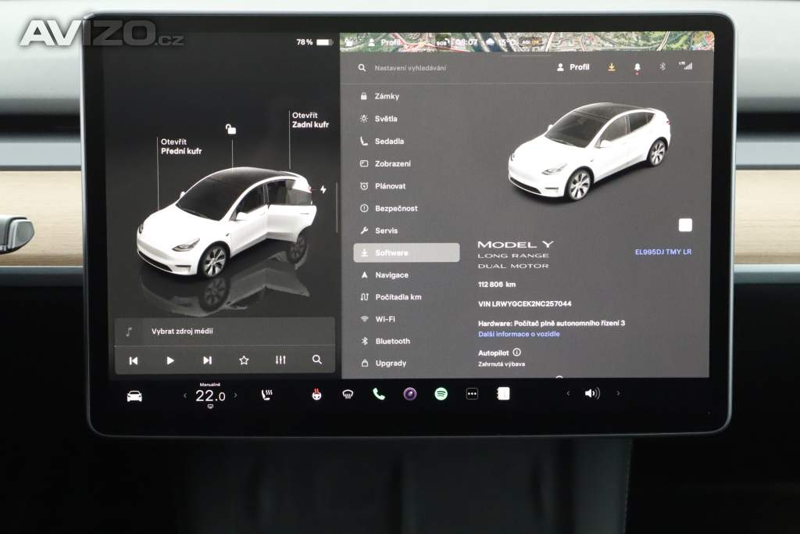Toggle the seat heater
This screenshot has width=800, height=534.
(266, 395)
